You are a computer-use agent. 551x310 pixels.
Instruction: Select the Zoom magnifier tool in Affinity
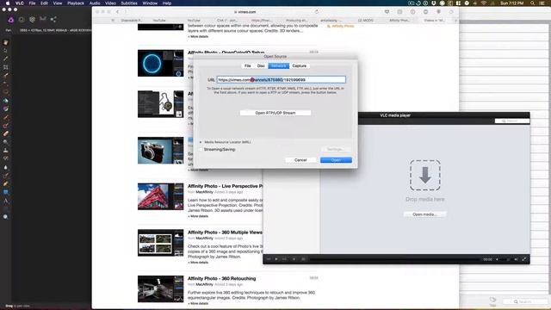pyautogui.click(x=6, y=217)
